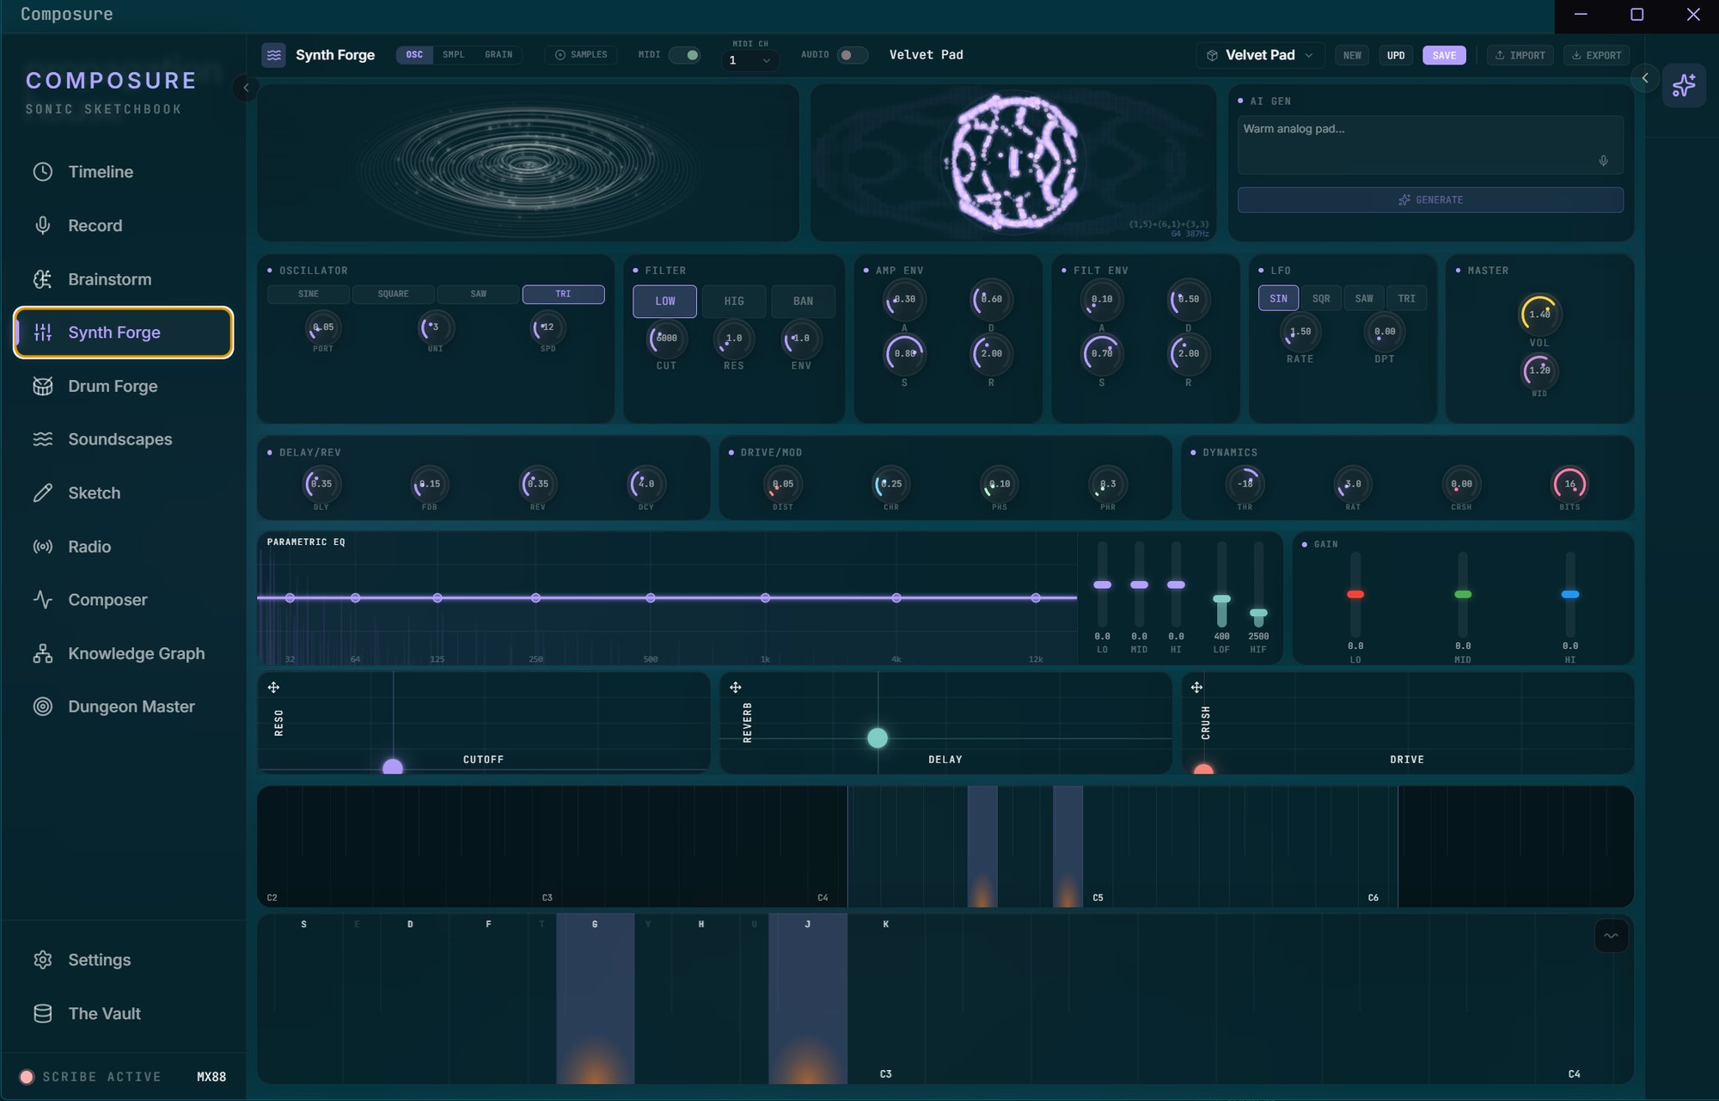Click the LOF frequency slider handle
Screen dimensions: 1719x1101
tap(1221, 598)
